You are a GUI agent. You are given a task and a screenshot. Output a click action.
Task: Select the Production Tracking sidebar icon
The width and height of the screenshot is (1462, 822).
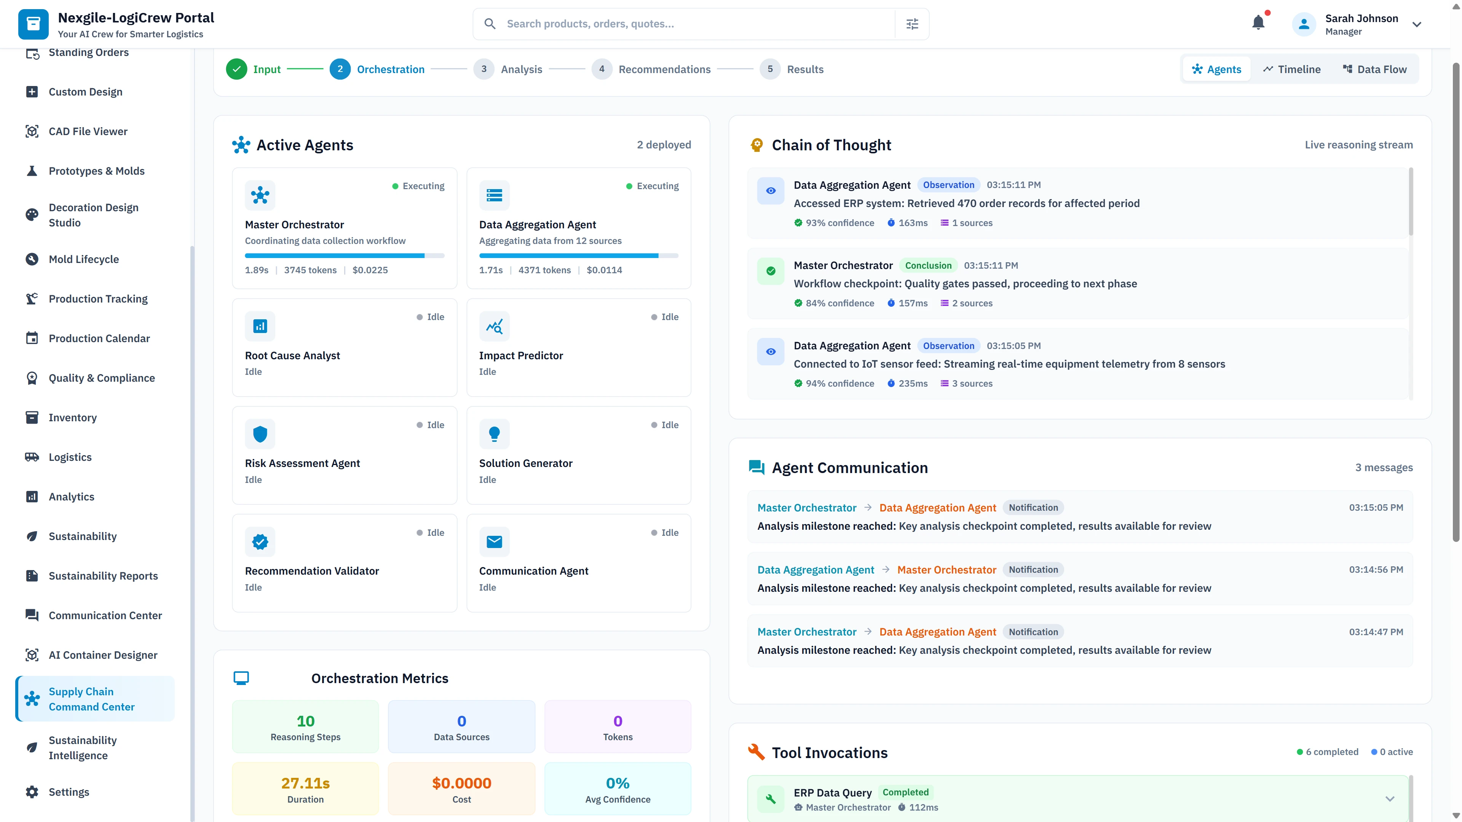point(32,298)
